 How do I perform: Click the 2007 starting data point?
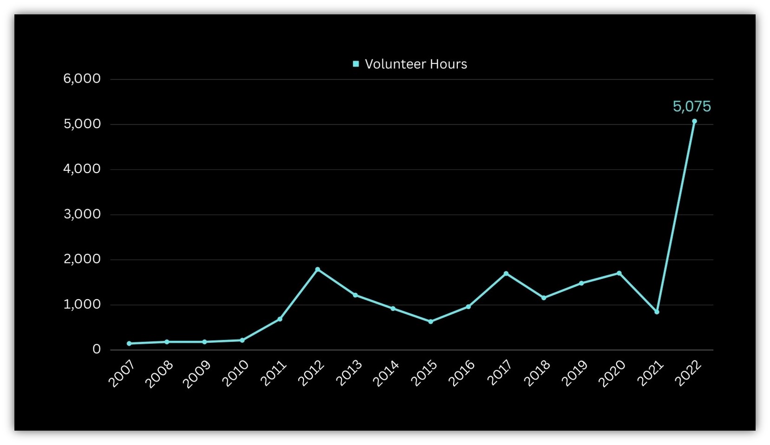129,343
